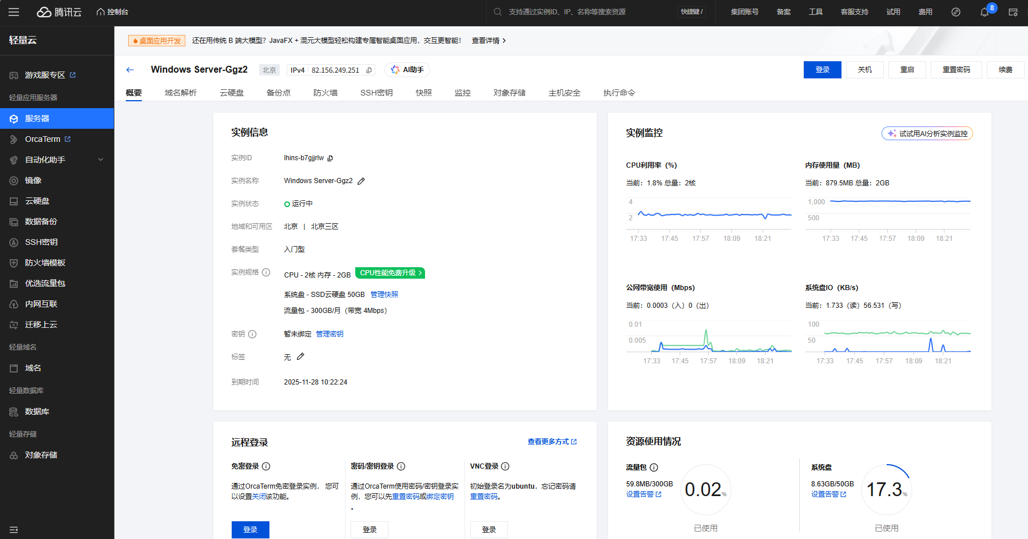Click the 控制台 home link
The image size is (1028, 539).
[112, 12]
